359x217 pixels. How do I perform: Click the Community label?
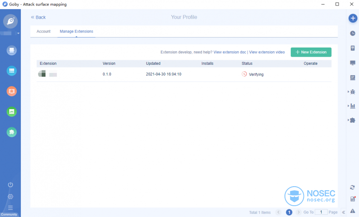[x=9, y=214]
